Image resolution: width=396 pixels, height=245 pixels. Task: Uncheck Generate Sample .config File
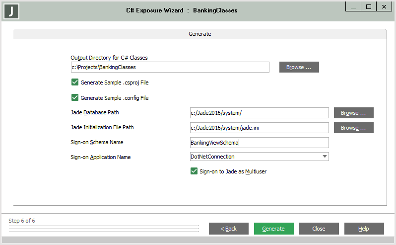click(x=75, y=98)
